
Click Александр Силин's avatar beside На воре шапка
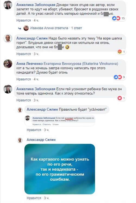coord(8,38)
